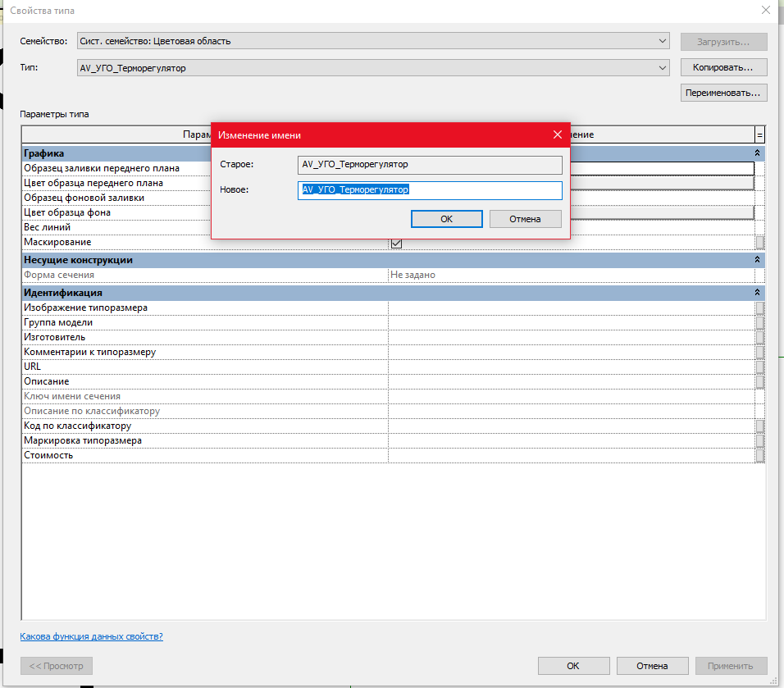Close the Изменение имени rename dialog

pyautogui.click(x=558, y=135)
